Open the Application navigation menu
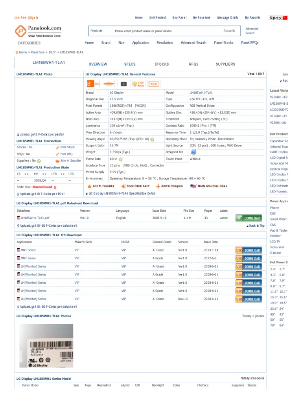The image size is (302, 403). (140, 43)
